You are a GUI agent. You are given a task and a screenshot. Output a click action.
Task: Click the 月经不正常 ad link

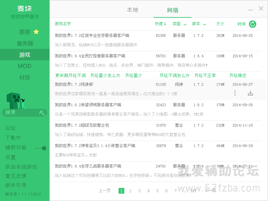coord(205,75)
